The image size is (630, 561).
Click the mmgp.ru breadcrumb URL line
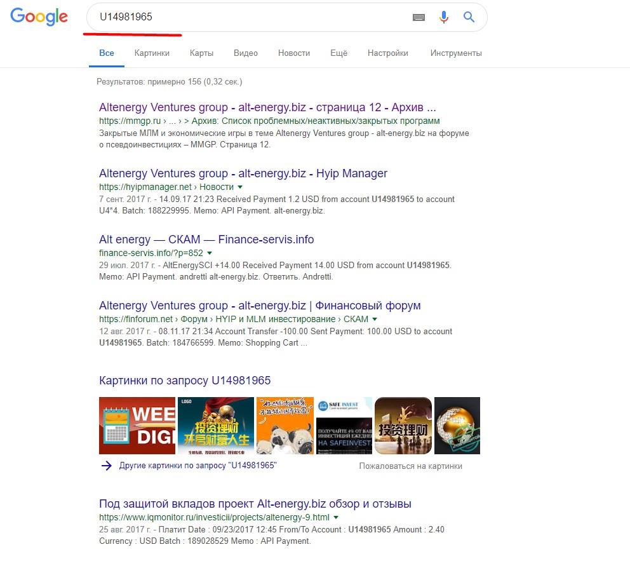[x=269, y=121]
